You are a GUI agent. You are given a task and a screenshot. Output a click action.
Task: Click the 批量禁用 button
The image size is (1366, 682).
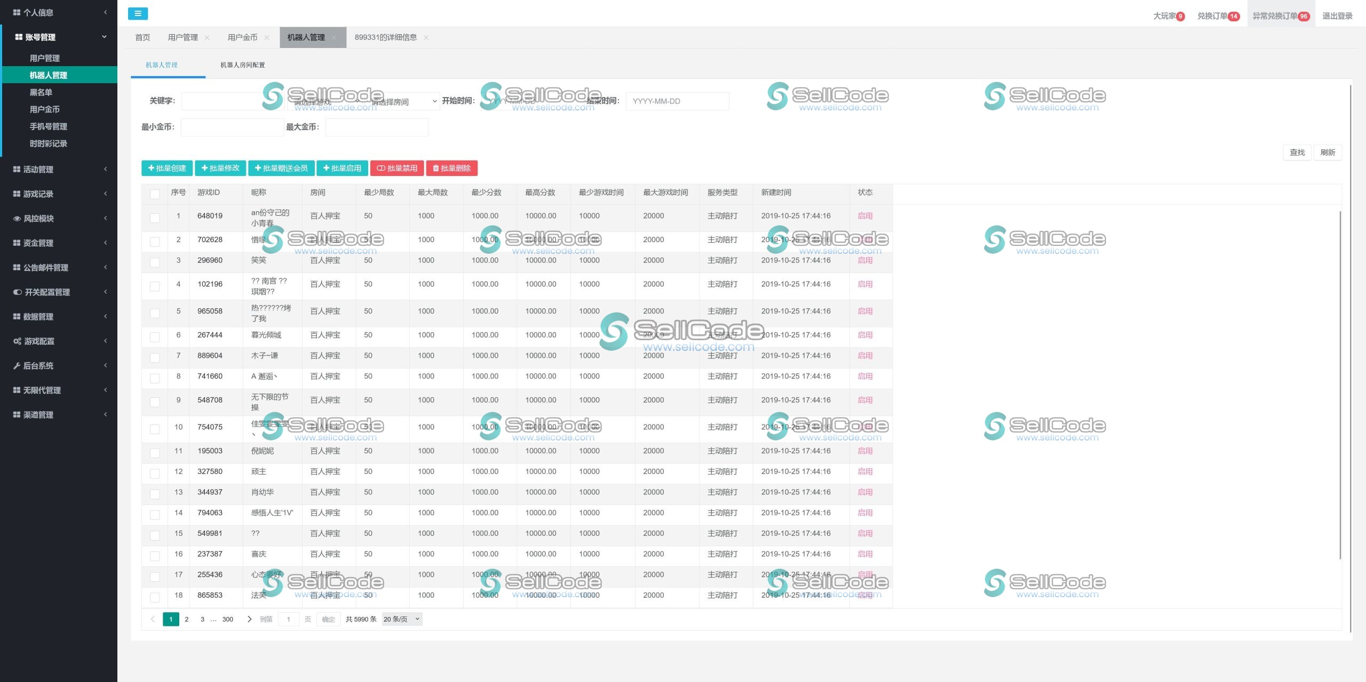coord(397,168)
